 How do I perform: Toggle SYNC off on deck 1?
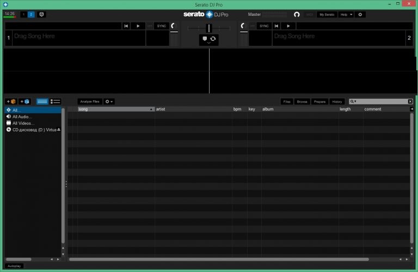tap(150, 26)
